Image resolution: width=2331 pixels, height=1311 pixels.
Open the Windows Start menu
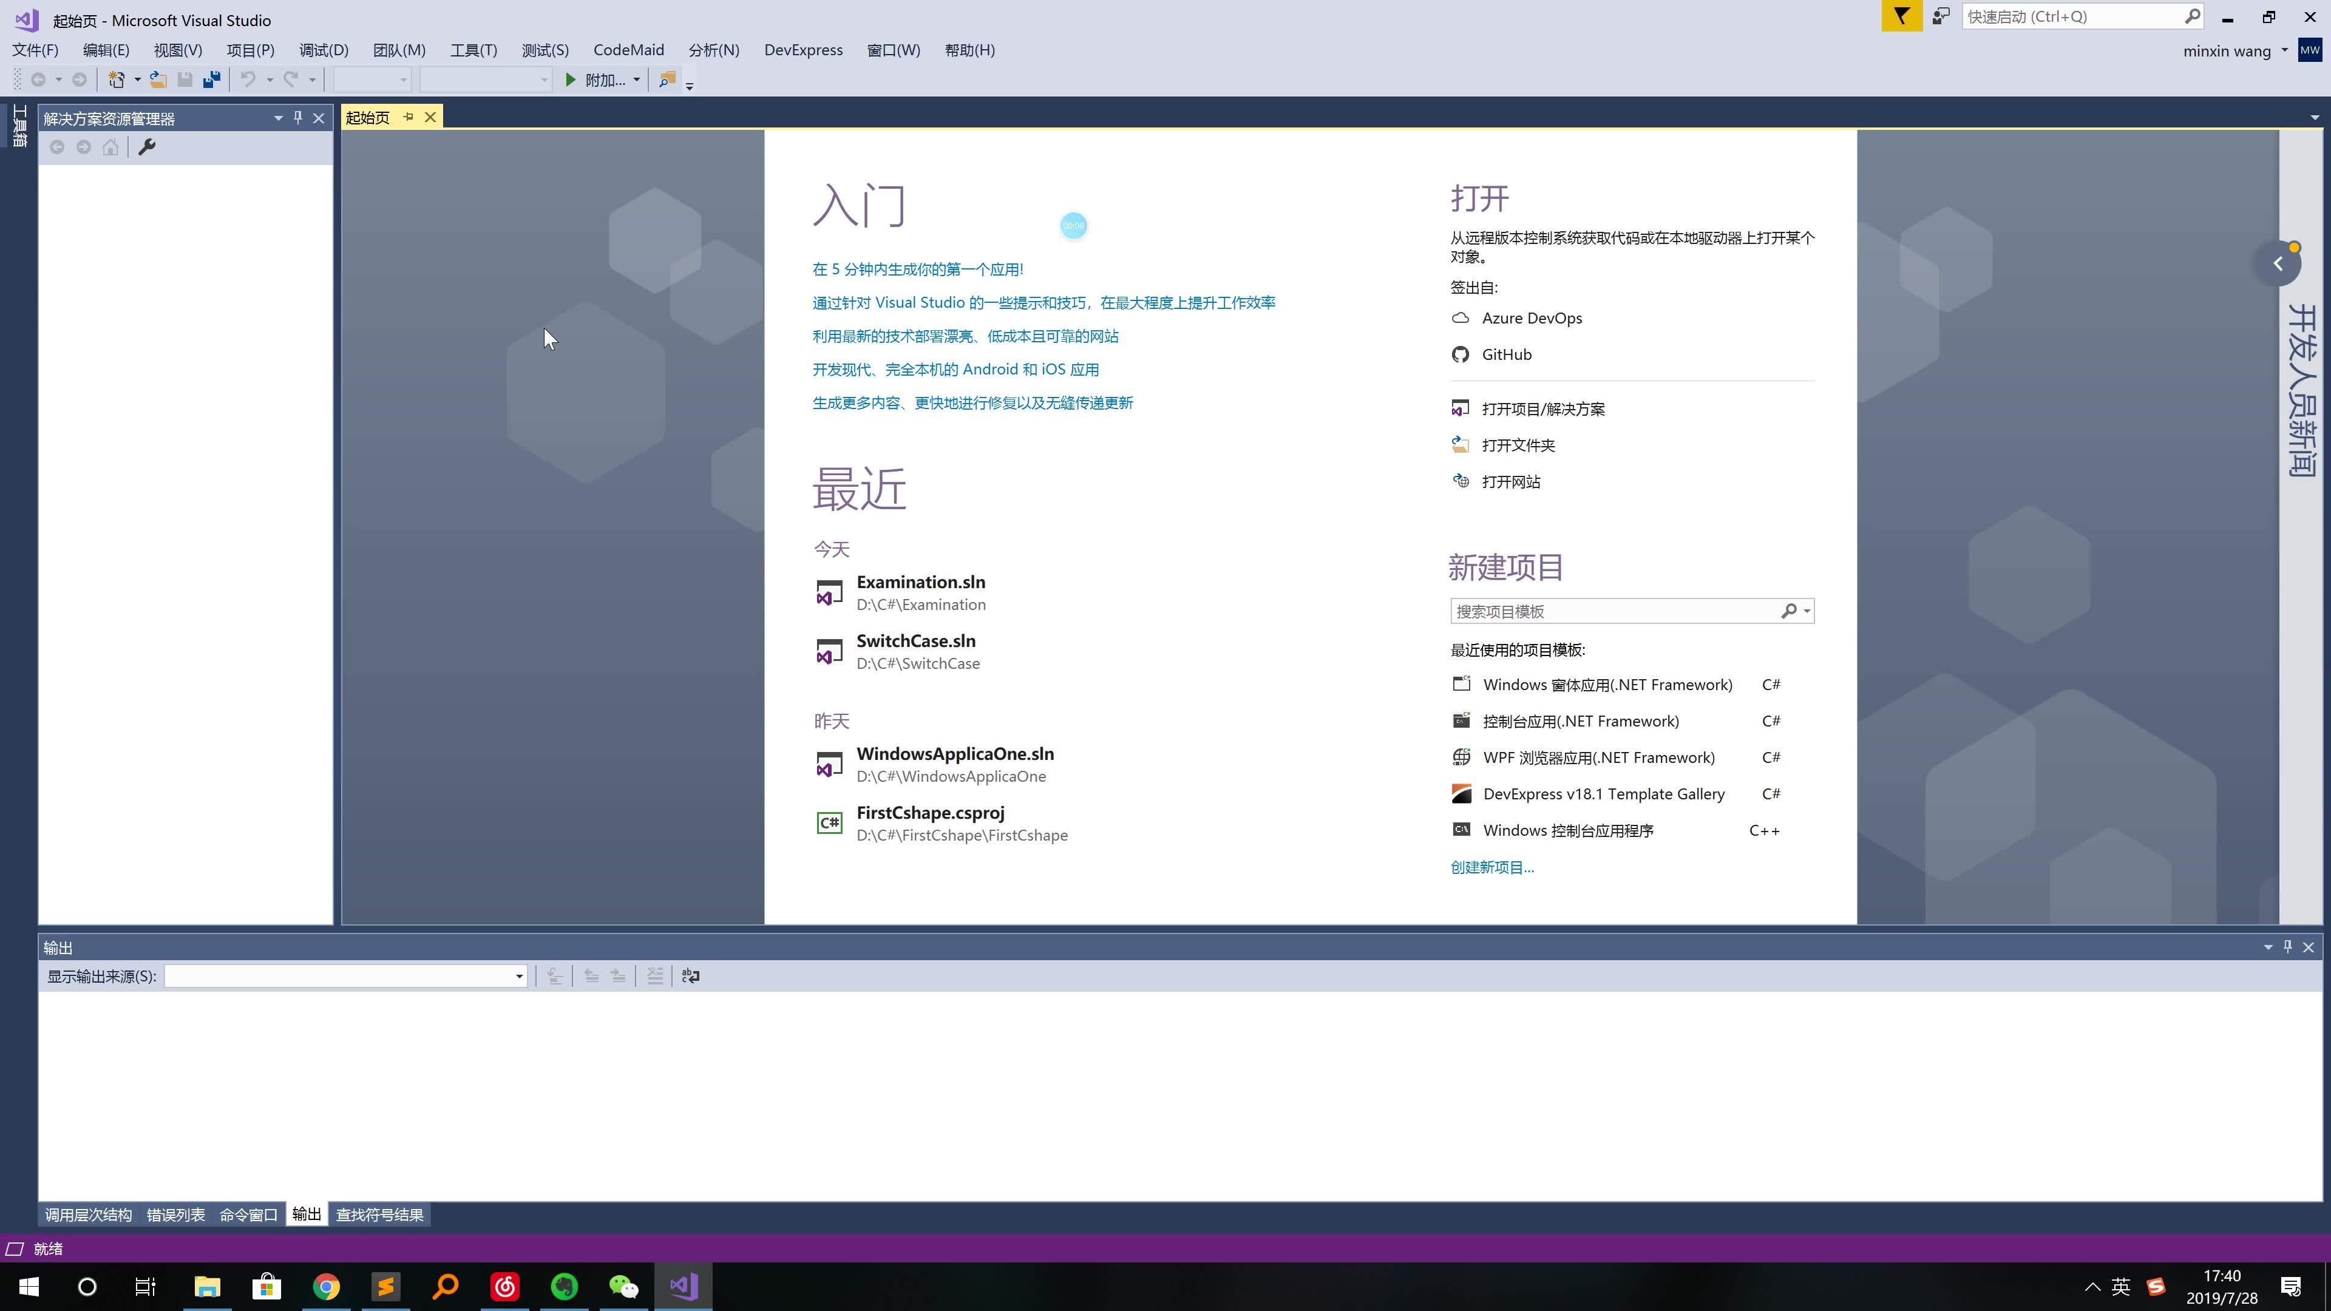(x=28, y=1286)
